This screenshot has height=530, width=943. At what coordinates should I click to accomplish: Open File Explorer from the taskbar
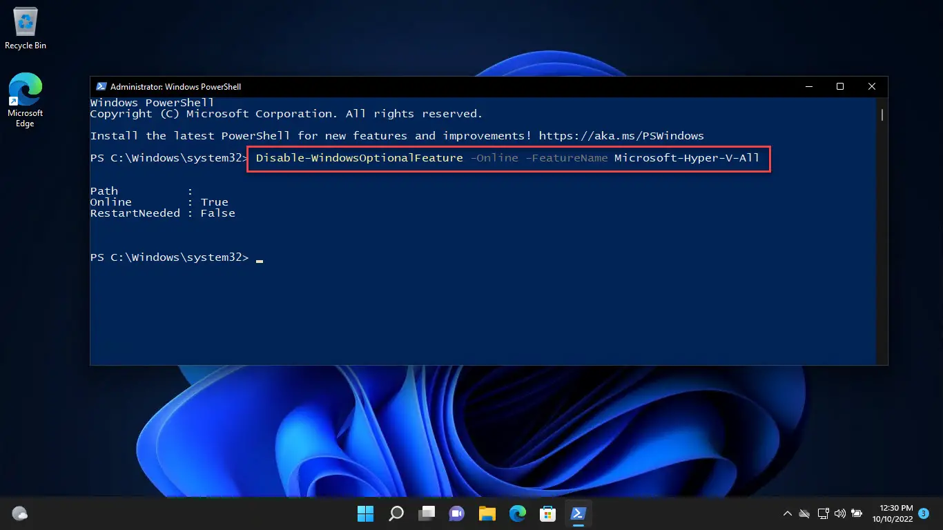pyautogui.click(x=487, y=513)
